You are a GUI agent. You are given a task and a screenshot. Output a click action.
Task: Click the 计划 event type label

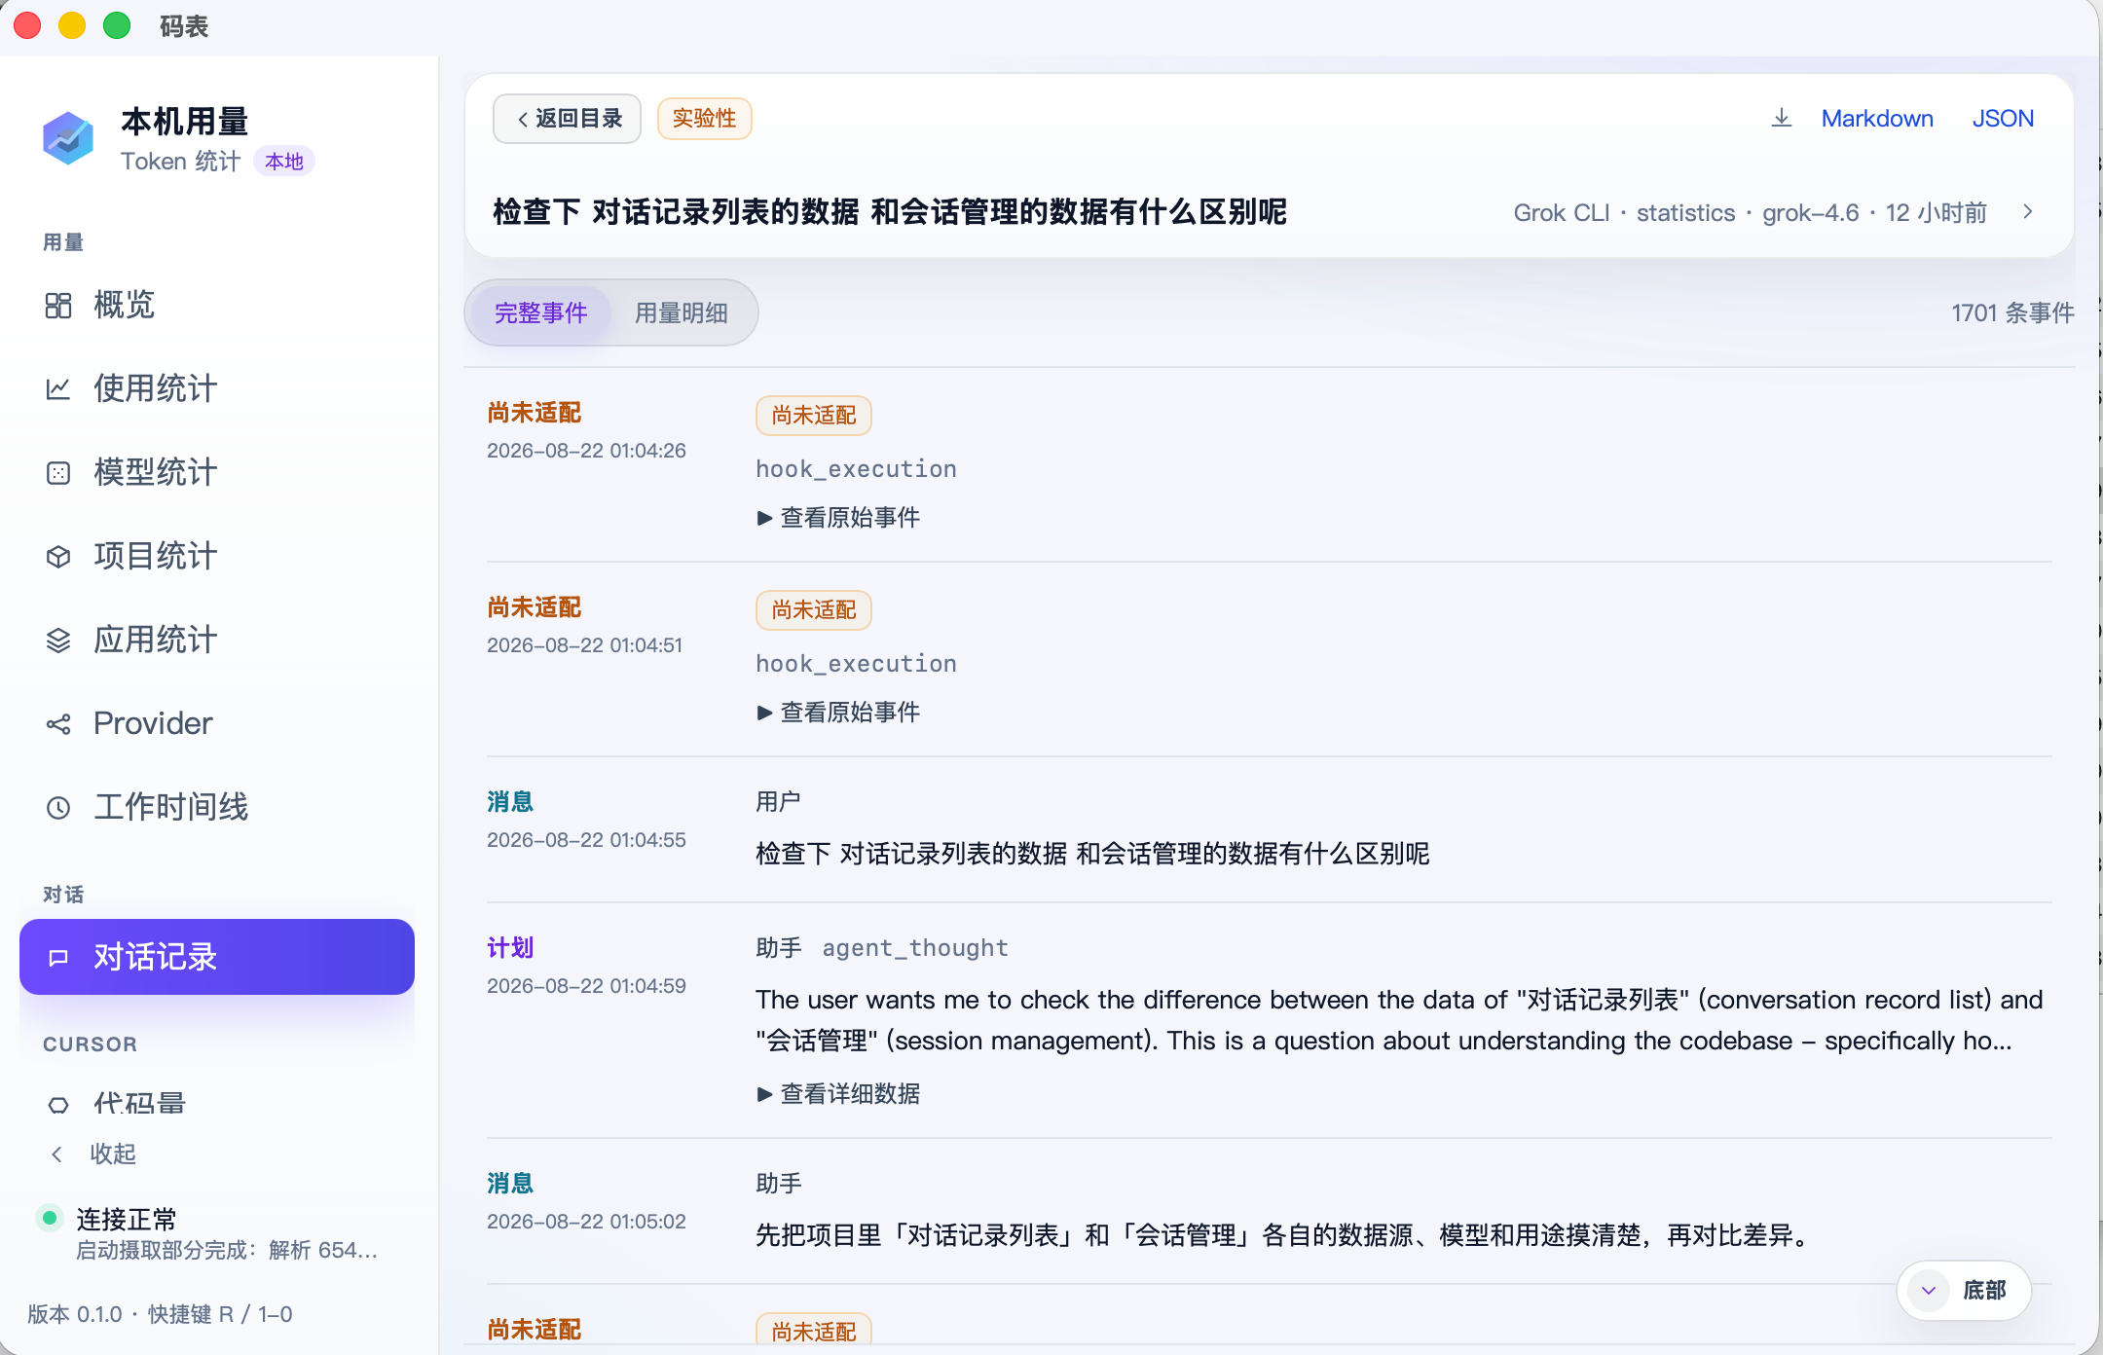(510, 948)
